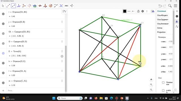Open graphics settings gear in style bar
This screenshot has height=101, width=181.
point(143,11)
